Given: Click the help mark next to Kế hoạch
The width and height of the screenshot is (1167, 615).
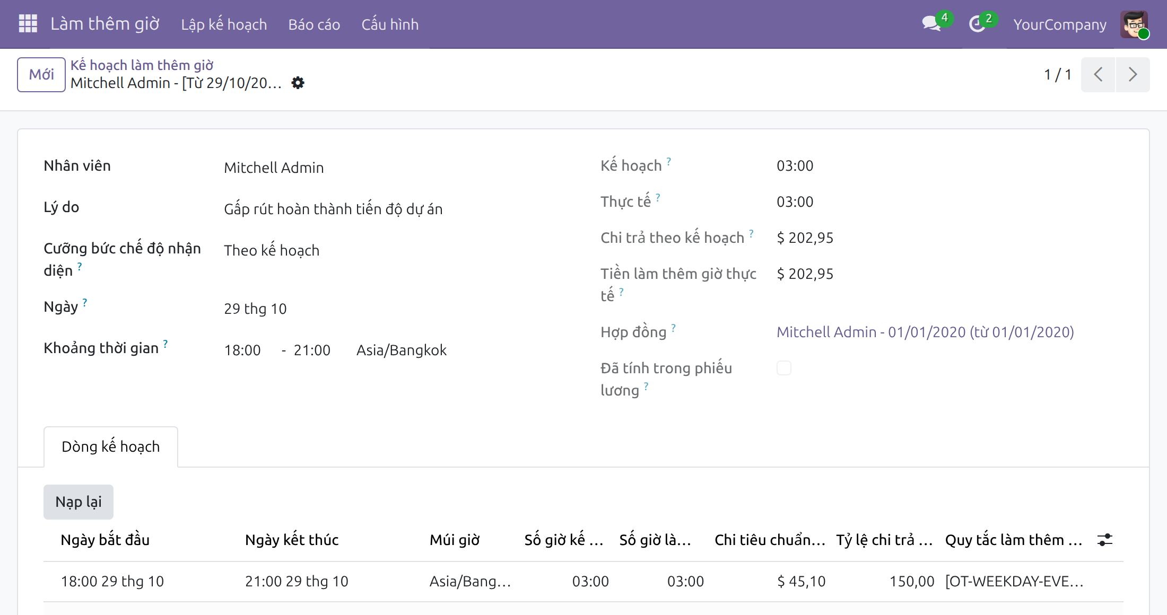Looking at the screenshot, I should [x=669, y=161].
